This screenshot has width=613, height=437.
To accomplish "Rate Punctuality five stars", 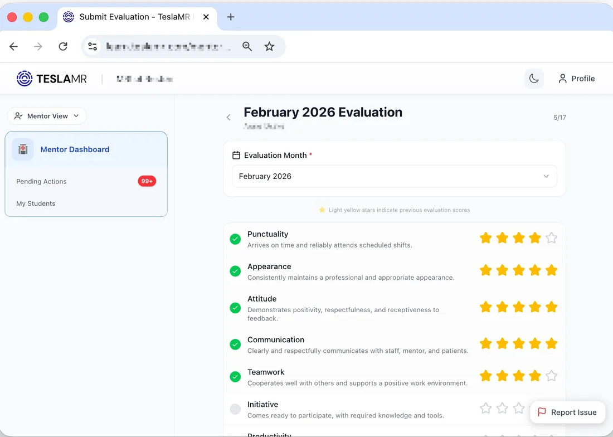I will click(x=551, y=237).
